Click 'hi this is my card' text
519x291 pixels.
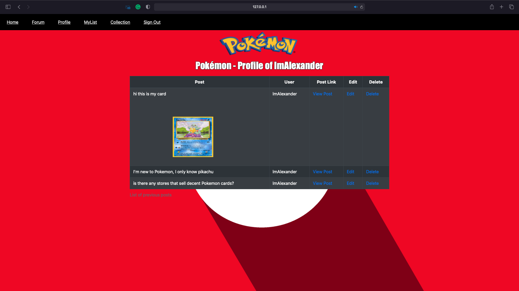coord(149,94)
